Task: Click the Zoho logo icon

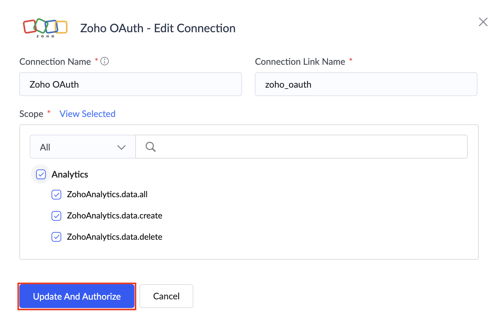Action: click(x=45, y=28)
